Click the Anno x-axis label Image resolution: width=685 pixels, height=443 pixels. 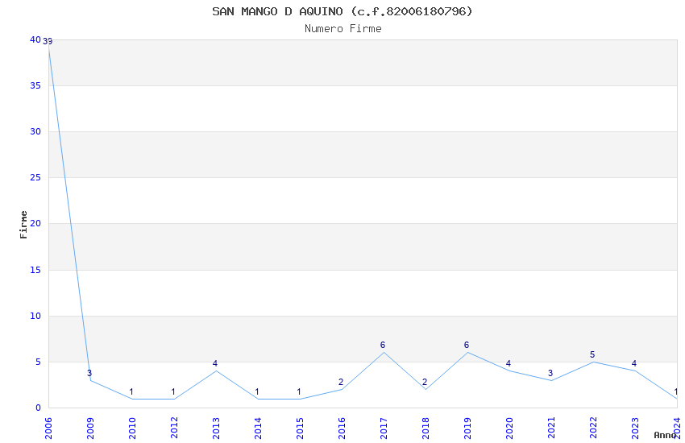(x=665, y=435)
